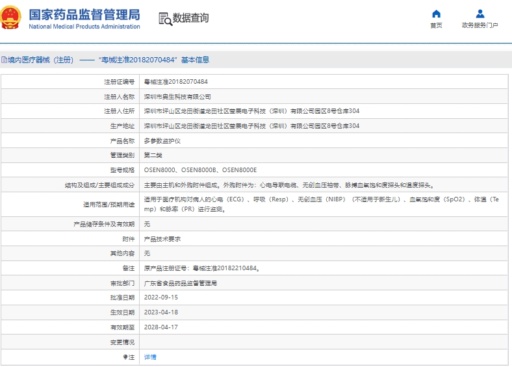Image resolution: width=512 pixels, height=367 pixels.
Task: Select model values OSEN8000、OSEN8000B、OSEN8000E
Action: click(200, 170)
